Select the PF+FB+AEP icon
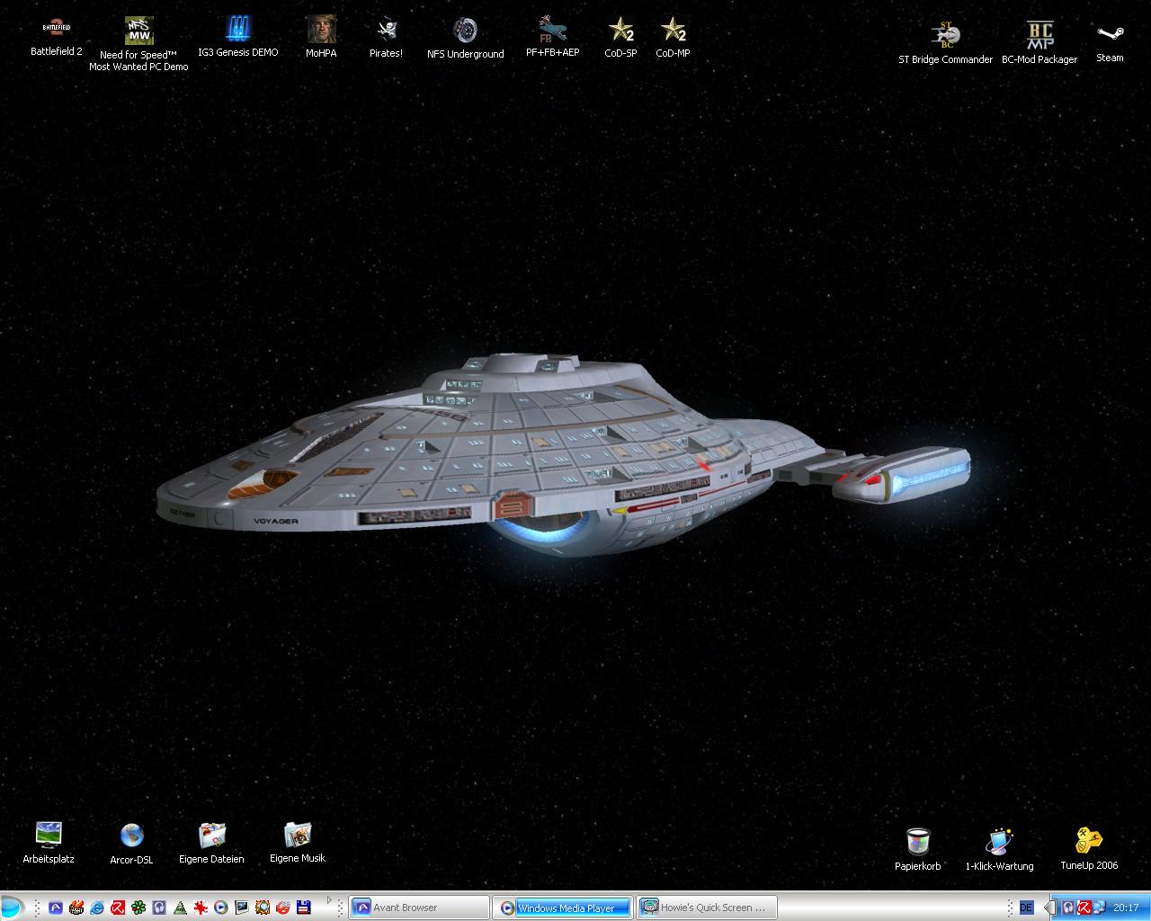Screen dimensions: 1151x921 point(552,37)
